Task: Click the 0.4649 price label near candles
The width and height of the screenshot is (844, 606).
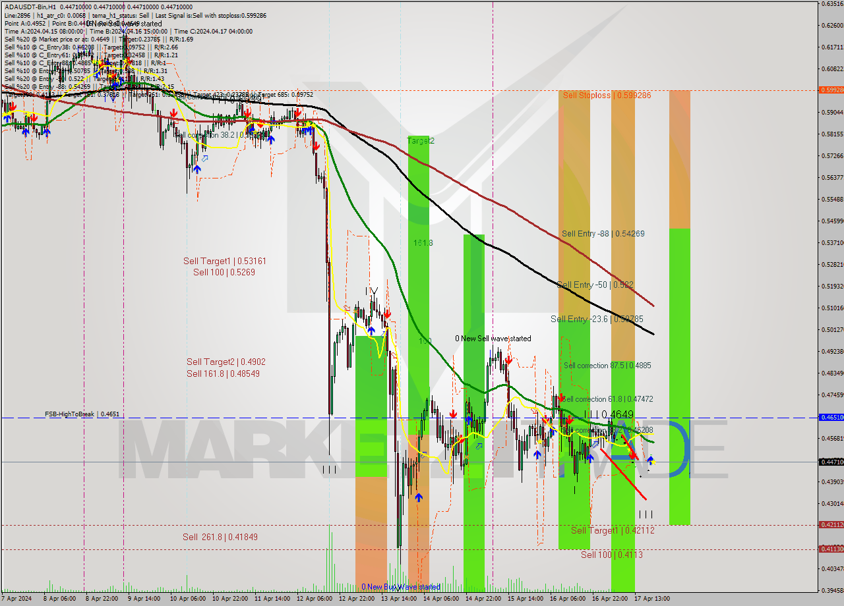Action: click(x=618, y=414)
